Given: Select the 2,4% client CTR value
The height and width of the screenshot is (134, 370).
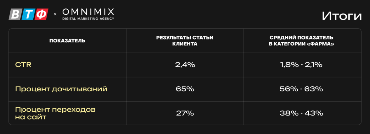Looking at the screenshot, I should pos(185,65).
